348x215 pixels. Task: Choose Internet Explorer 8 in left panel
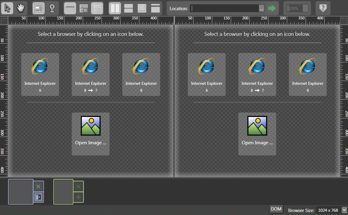tap(141, 74)
